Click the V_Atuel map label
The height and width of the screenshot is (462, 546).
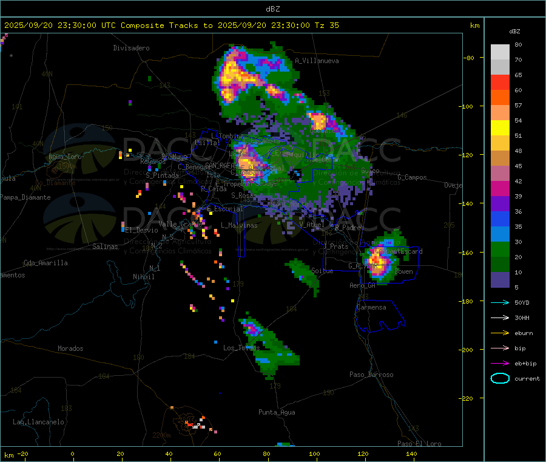click(x=312, y=225)
